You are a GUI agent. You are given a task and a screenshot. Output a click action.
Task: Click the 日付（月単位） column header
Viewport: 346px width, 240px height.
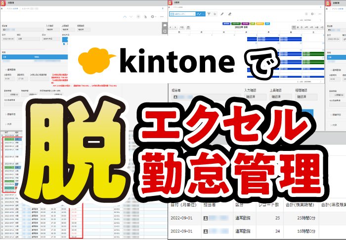coord(183,205)
